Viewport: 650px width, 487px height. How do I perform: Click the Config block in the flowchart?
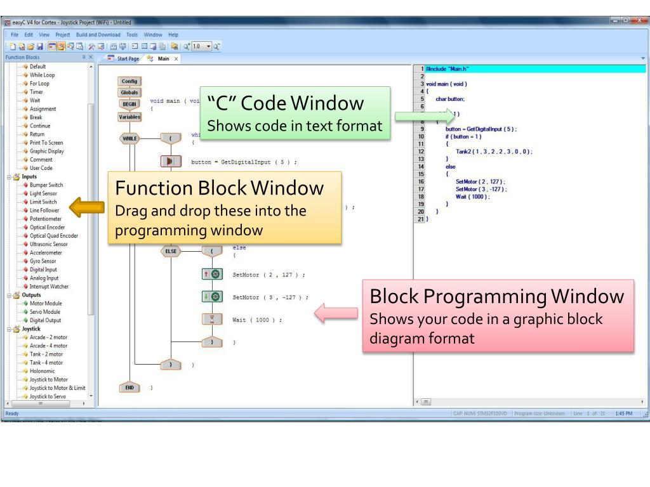pos(129,81)
